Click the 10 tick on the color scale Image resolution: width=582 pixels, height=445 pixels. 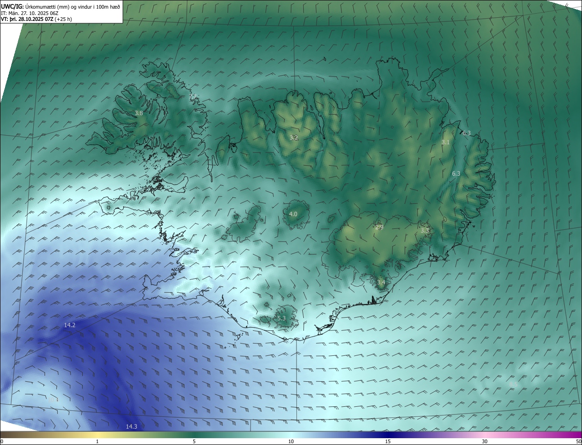(291, 441)
